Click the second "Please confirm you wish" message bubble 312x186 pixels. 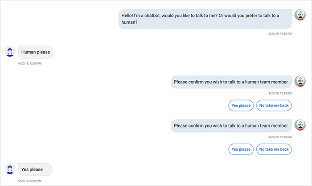tap(231, 126)
